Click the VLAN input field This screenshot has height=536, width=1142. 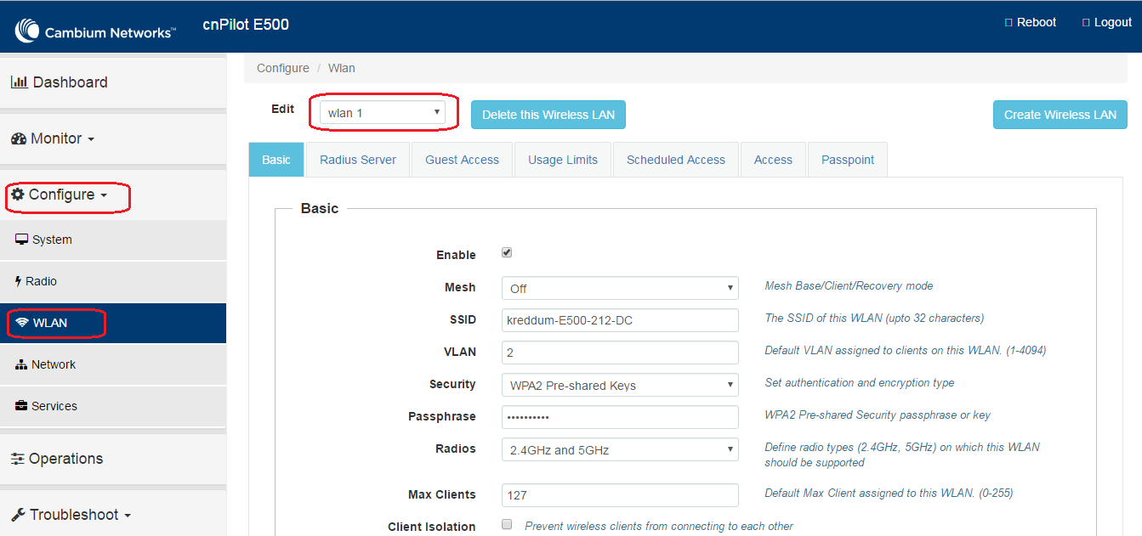[620, 353]
